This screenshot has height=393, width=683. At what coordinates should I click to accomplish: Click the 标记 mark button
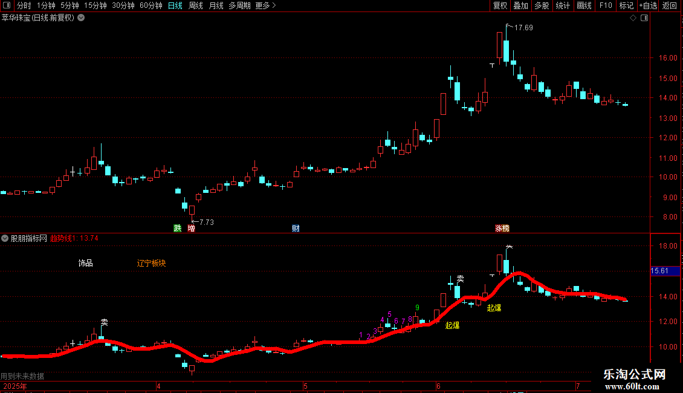(x=626, y=5)
